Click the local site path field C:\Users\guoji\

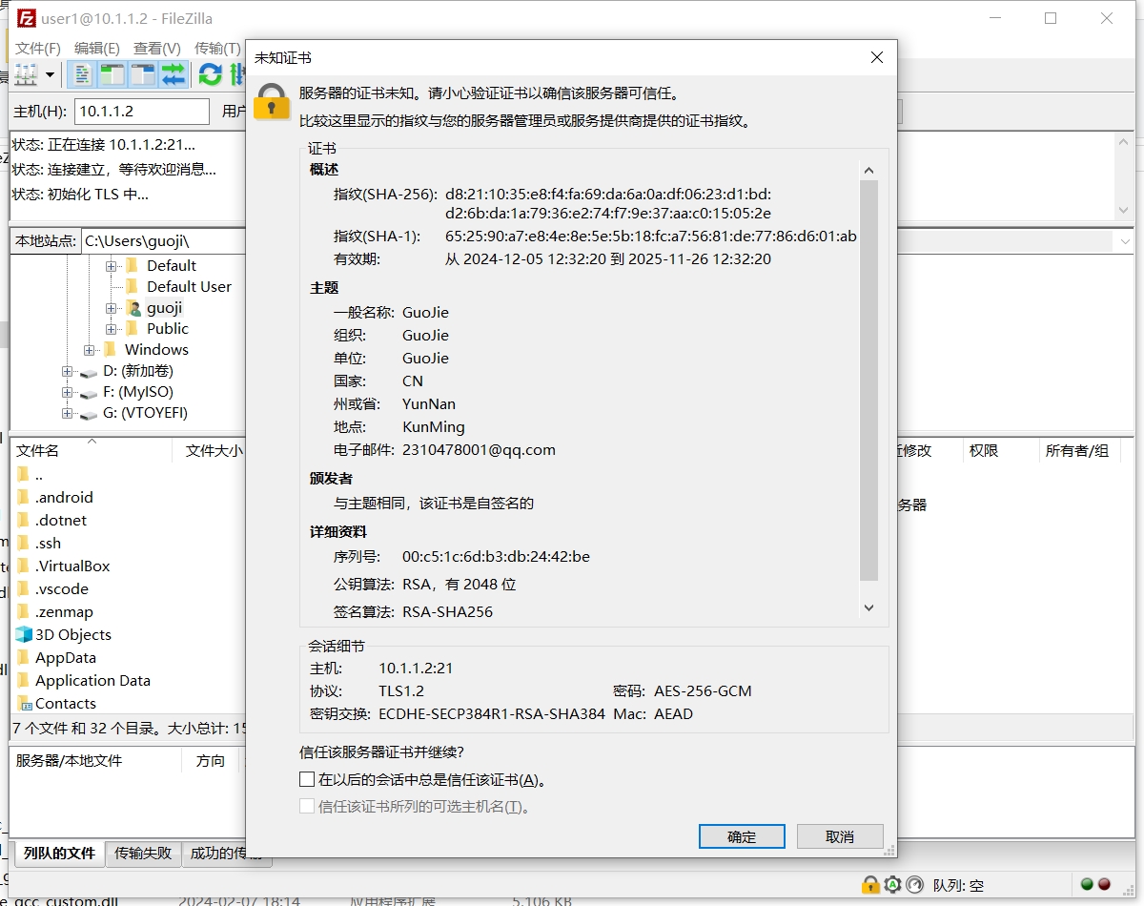[163, 241]
